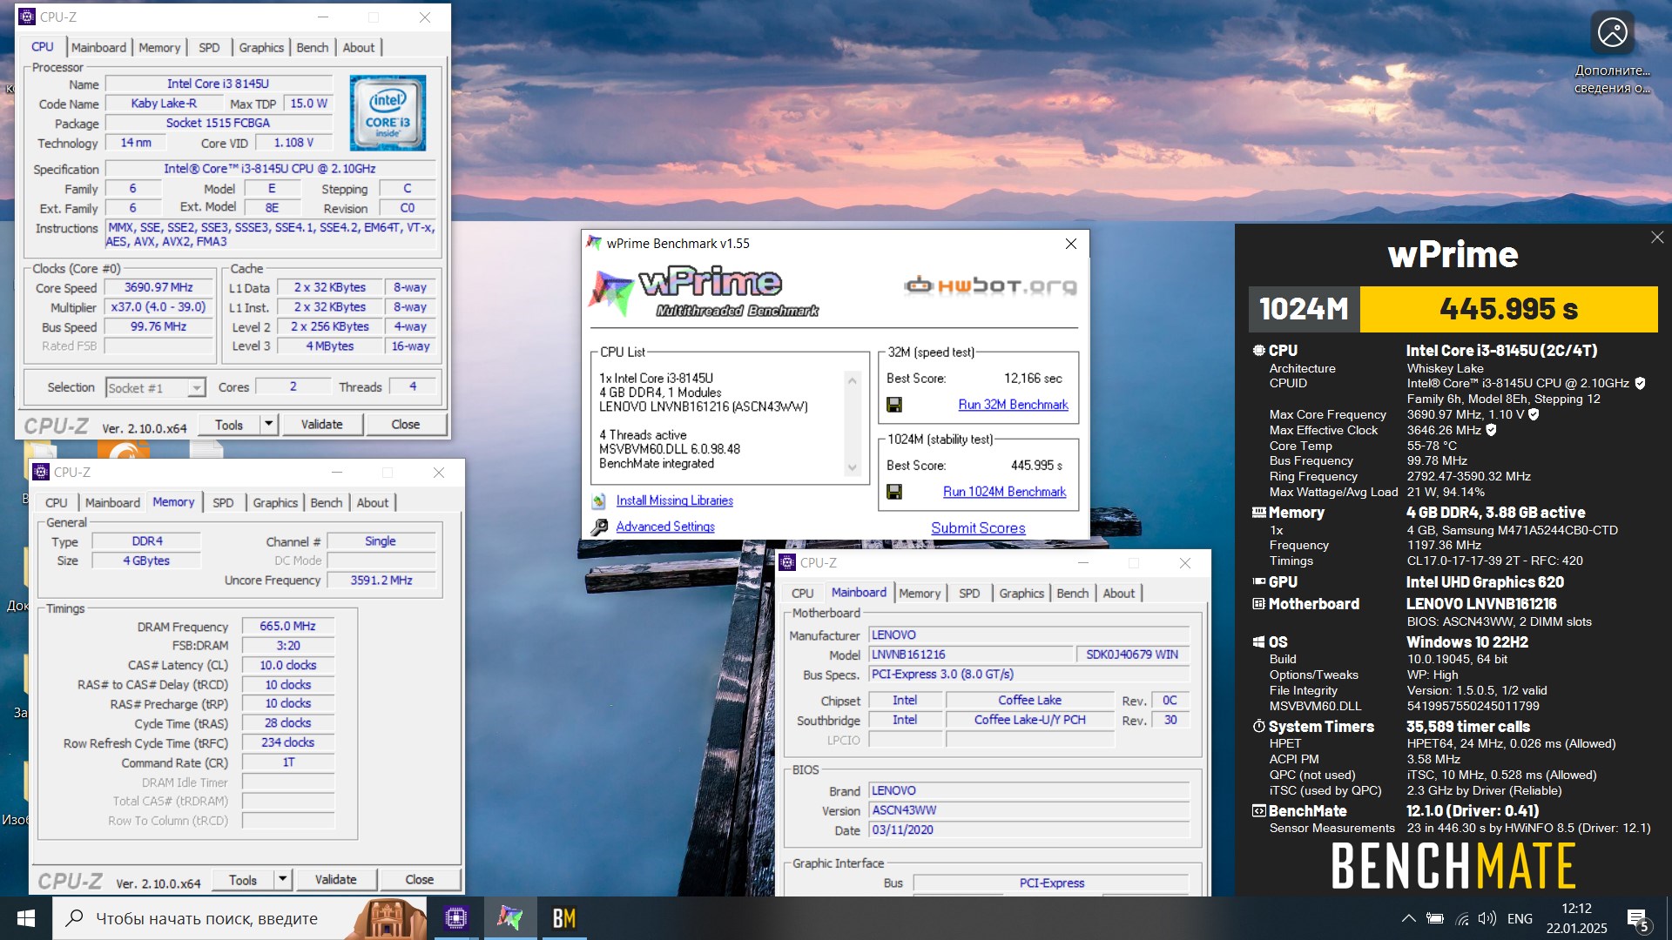
Task: Click the CPU-Z title icon of the Memory window
Action: click(x=41, y=473)
